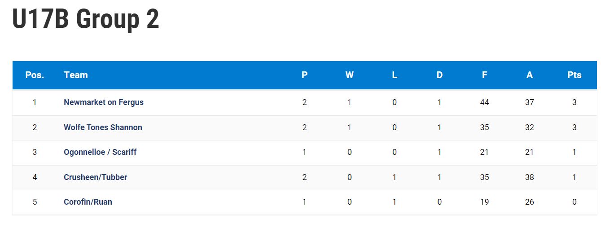Viewport: 601px width, 228px height.
Task: Click the F (scores for) column header
Action: [x=484, y=75]
